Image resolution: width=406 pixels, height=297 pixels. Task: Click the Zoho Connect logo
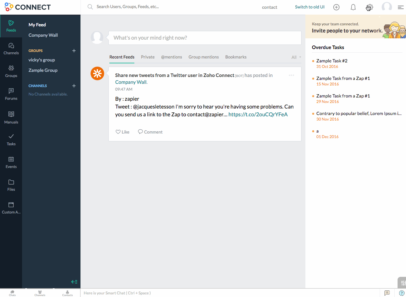coord(28,7)
